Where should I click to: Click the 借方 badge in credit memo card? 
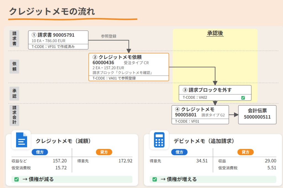(40, 152)
